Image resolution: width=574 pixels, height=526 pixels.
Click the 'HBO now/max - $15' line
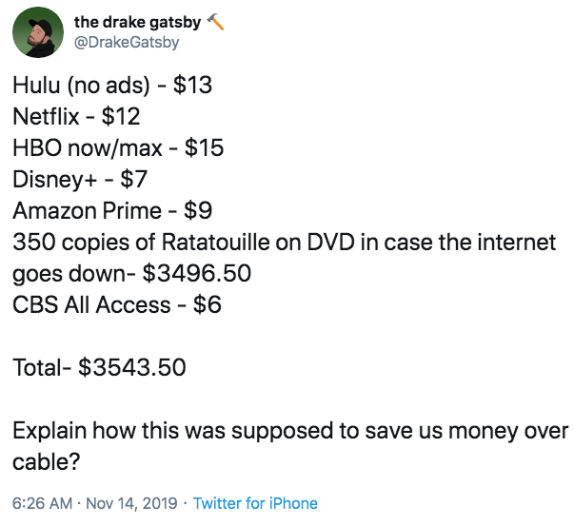point(118,148)
